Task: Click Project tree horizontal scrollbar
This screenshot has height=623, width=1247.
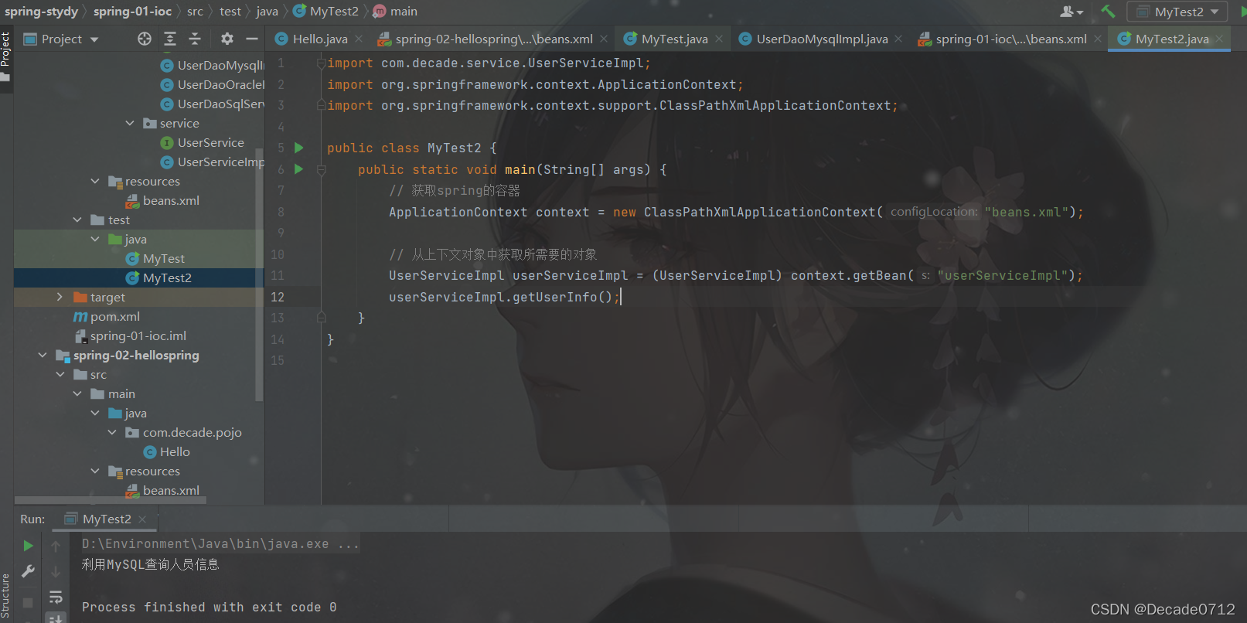Action: 111,501
